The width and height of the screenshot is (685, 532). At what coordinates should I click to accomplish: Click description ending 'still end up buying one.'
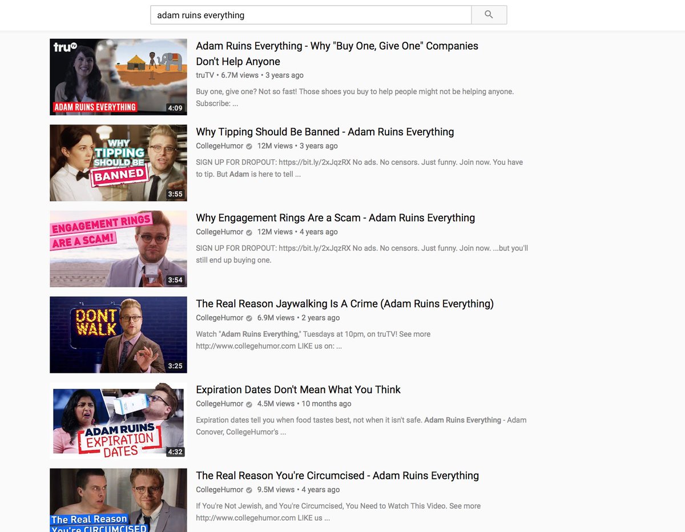[x=362, y=254]
